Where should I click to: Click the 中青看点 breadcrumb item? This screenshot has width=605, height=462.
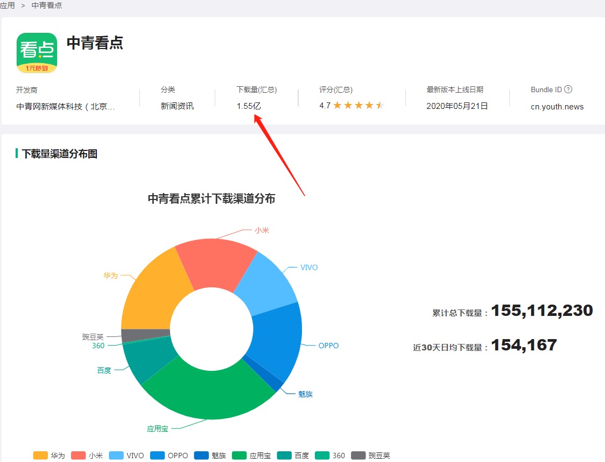[46, 5]
